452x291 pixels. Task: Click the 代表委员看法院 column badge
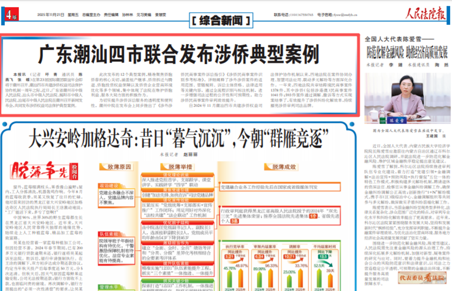click(x=421, y=278)
